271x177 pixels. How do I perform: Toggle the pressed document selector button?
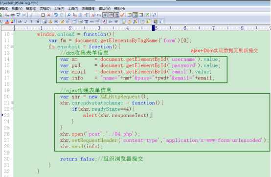(135, 15)
